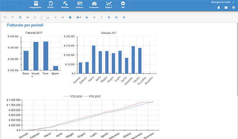Viewport: 238px width, 139px height.
Task: Navigate forward in report history
Action: (x=13, y=17)
